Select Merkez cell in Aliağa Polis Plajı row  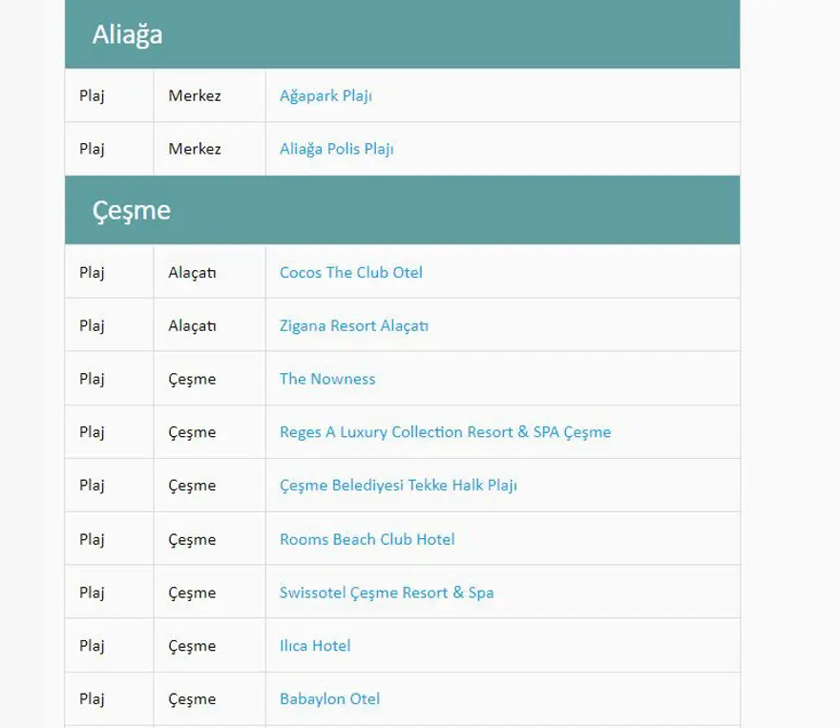(x=195, y=149)
